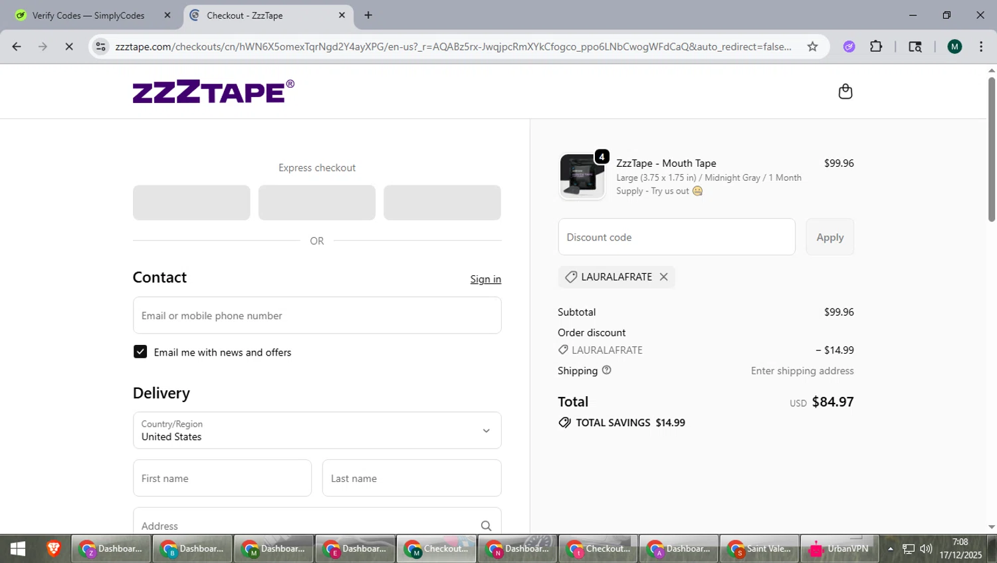Click the TOTAL SAVINGS $14.99 text
Image resolution: width=997 pixels, height=563 pixels.
pyautogui.click(x=630, y=423)
